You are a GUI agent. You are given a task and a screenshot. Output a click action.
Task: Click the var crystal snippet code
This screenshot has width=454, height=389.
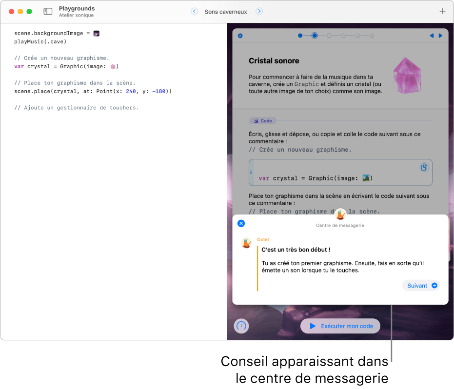tap(316, 178)
